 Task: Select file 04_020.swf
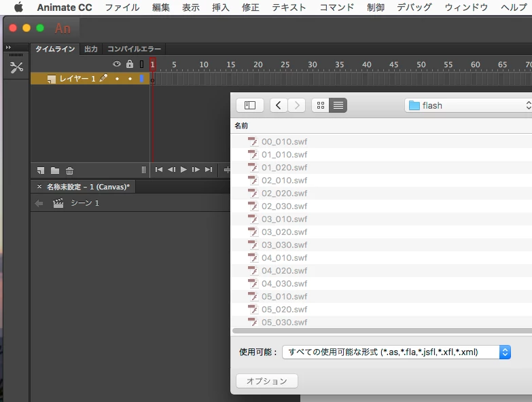point(381,270)
